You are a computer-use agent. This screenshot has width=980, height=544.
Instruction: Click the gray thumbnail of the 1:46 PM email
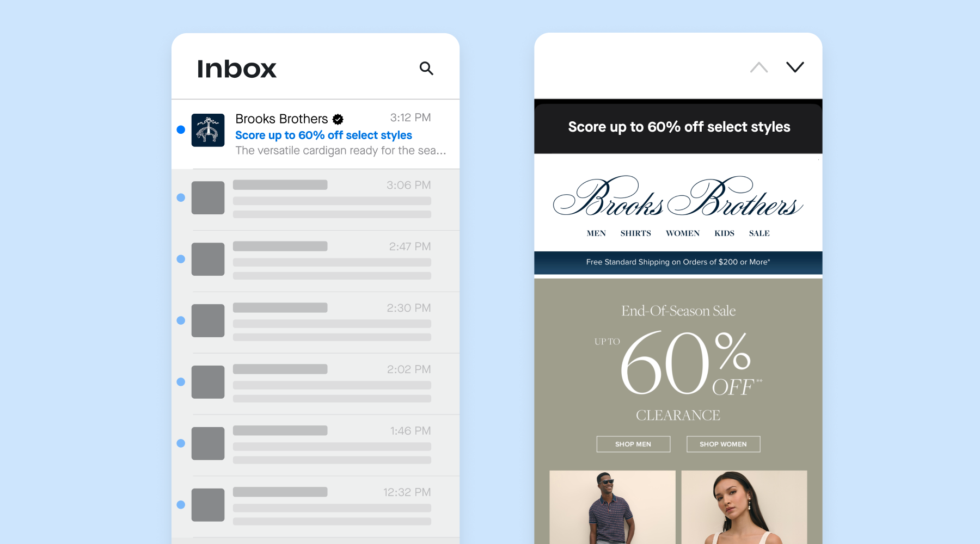coord(207,443)
